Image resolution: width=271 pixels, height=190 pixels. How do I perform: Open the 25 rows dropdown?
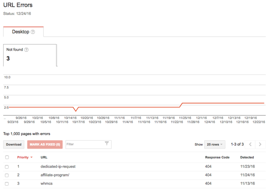point(214,144)
